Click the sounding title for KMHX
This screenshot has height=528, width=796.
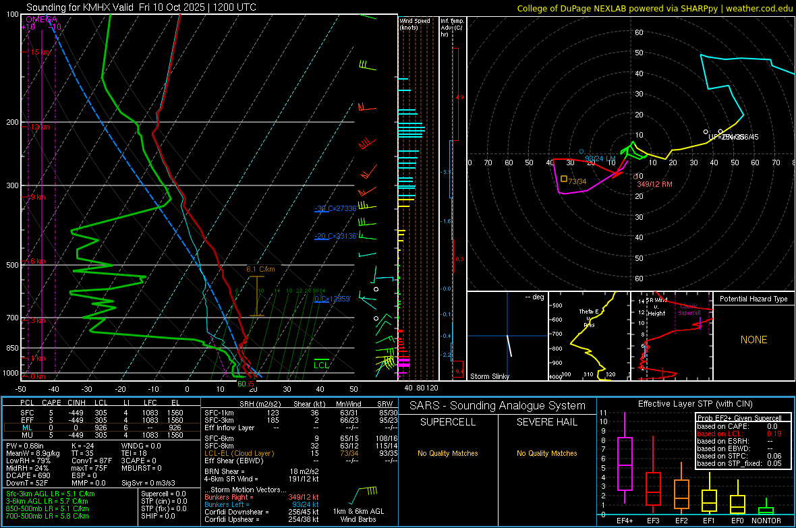tap(141, 7)
